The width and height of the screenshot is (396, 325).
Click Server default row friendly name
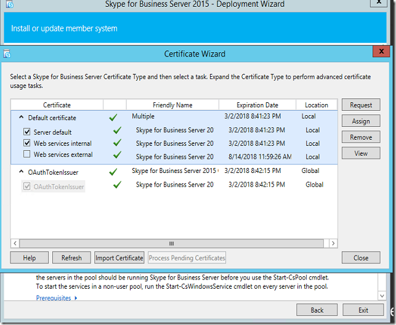tap(175, 130)
